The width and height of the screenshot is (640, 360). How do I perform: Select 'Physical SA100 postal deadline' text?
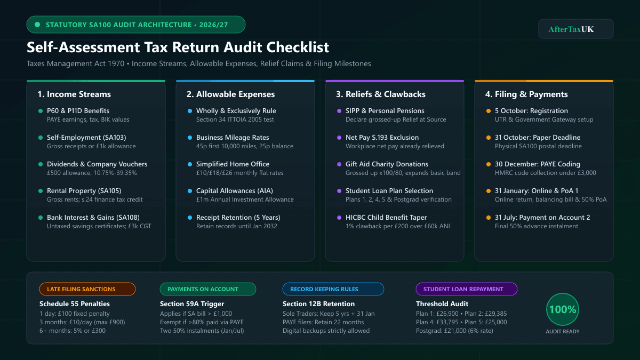[538, 146]
